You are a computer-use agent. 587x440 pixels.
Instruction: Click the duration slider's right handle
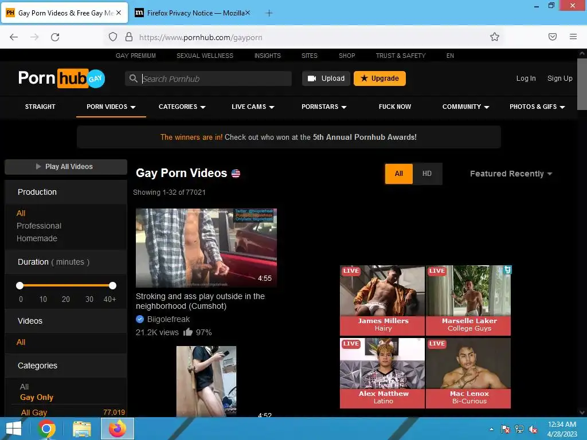113,286
